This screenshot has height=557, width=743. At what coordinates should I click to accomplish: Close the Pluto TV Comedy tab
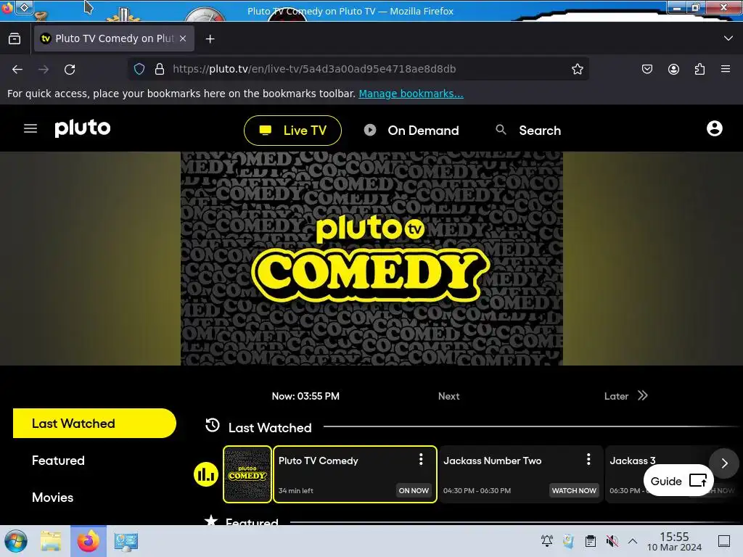click(x=183, y=38)
